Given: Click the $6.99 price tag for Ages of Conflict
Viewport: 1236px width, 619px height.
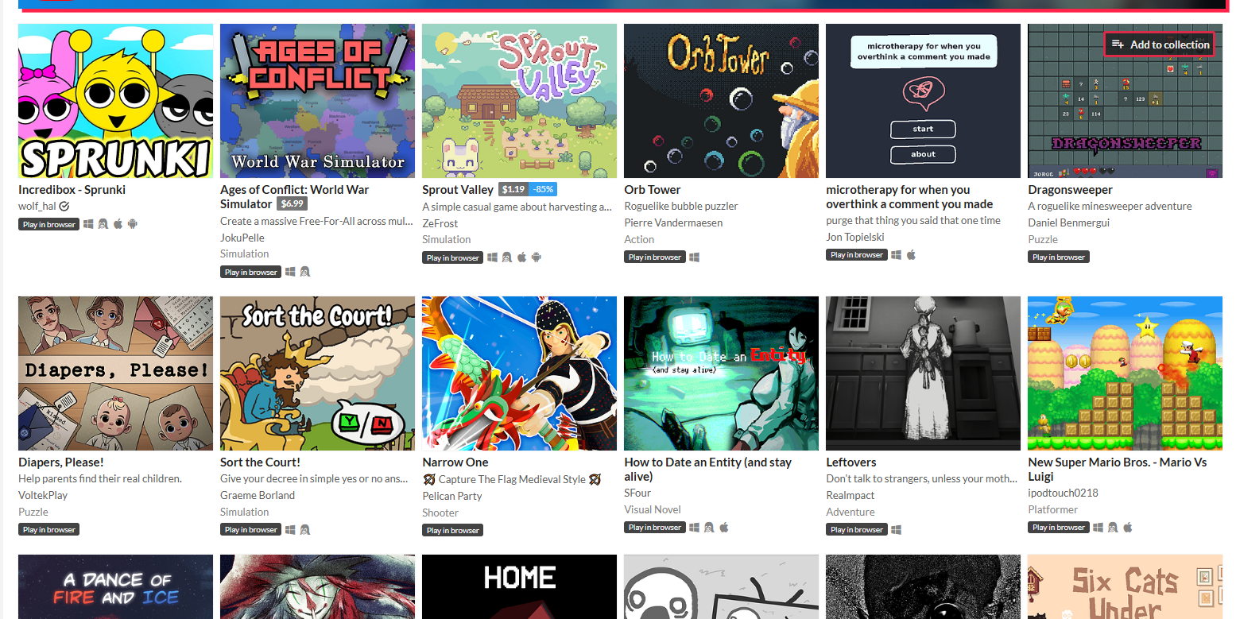Looking at the screenshot, I should (293, 203).
